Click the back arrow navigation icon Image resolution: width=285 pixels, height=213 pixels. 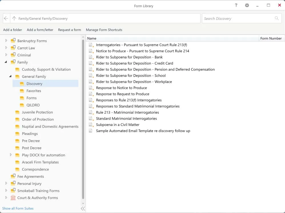tap(6, 18)
